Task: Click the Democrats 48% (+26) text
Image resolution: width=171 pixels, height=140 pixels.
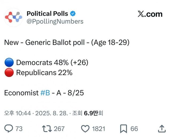Action: [52, 63]
